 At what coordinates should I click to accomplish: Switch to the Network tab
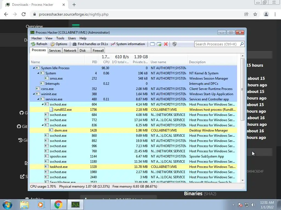(70, 51)
